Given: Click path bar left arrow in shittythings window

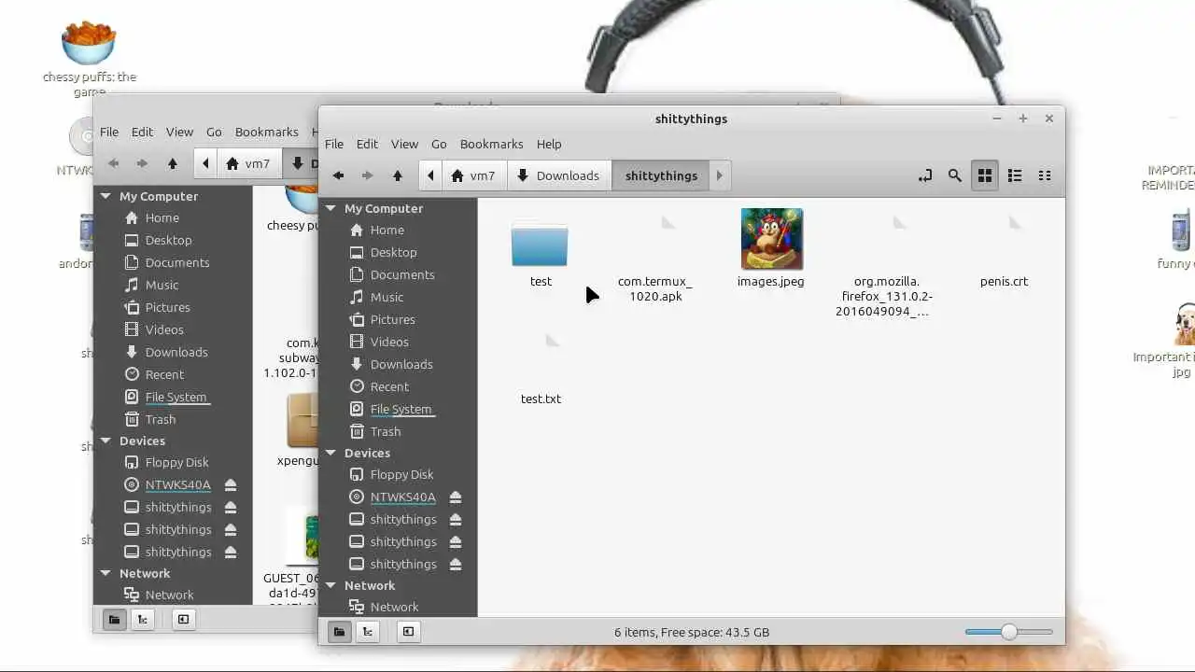Looking at the screenshot, I should tap(429, 175).
